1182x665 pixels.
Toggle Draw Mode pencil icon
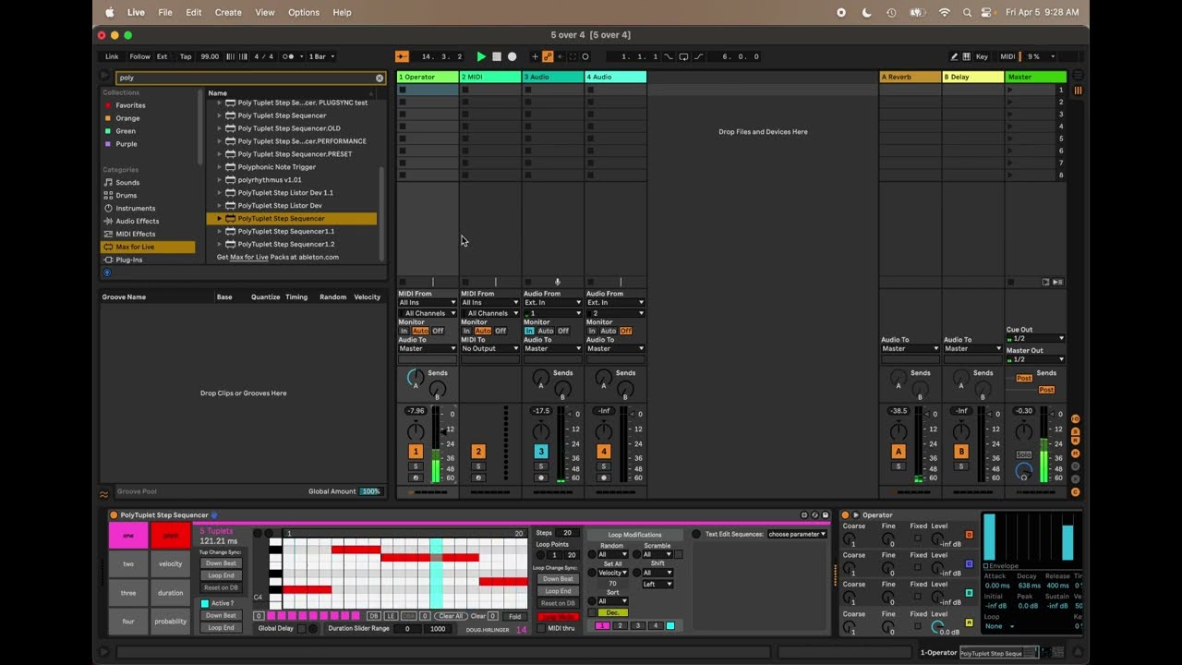pos(954,56)
